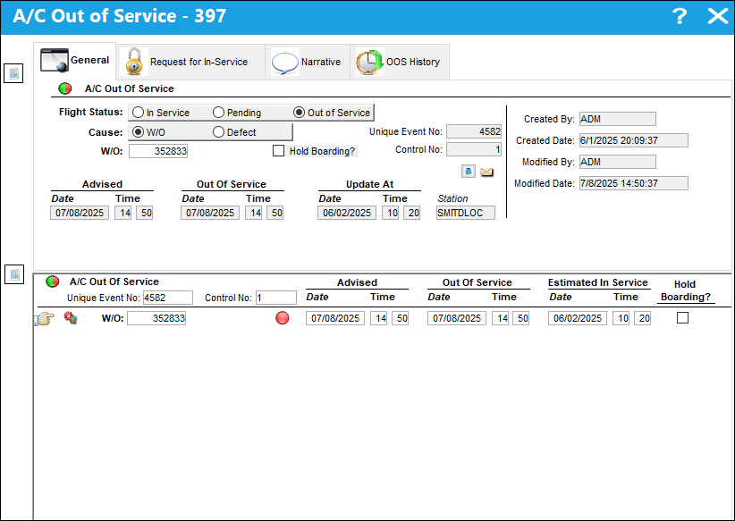Screen dimensions: 735x521
Task: Click green-red status indicator in General header
Action: point(65,88)
